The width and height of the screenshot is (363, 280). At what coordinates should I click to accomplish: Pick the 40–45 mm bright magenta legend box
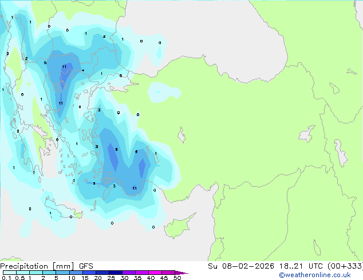(155, 273)
